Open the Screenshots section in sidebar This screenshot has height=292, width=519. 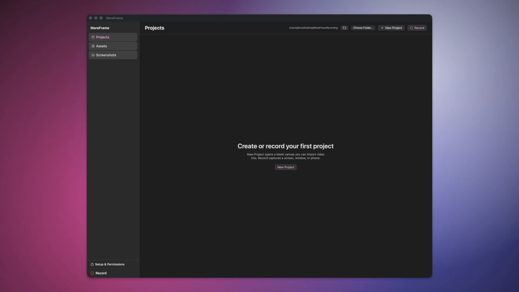[x=113, y=55]
